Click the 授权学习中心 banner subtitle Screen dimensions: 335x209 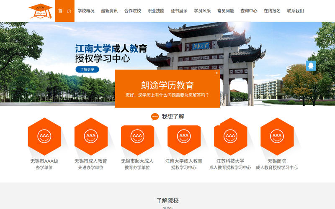(x=103, y=59)
